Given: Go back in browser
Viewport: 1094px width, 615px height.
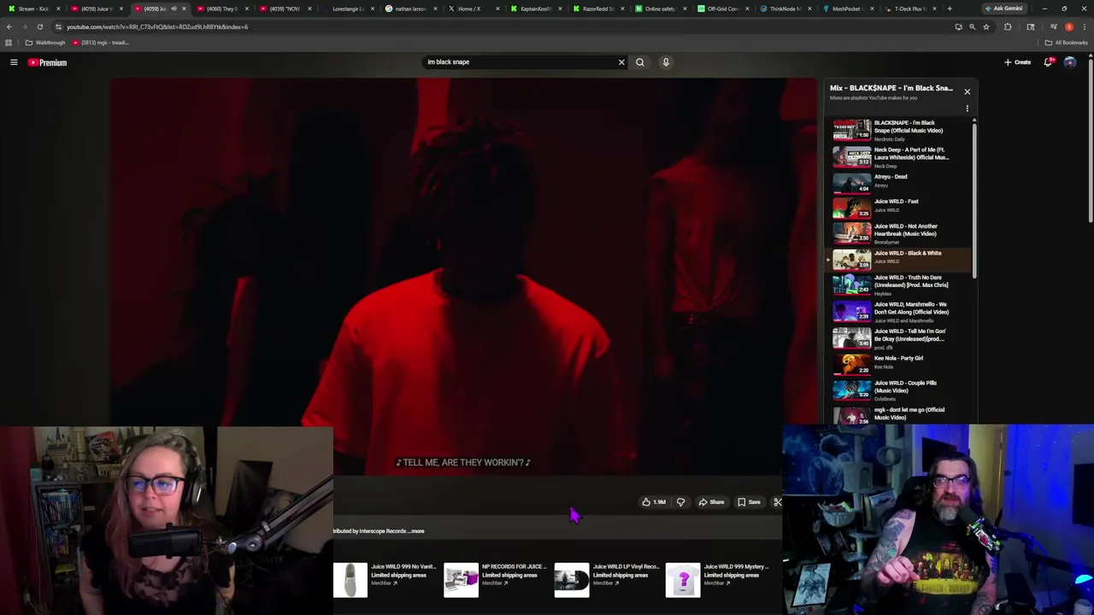Looking at the screenshot, I should 9,26.
